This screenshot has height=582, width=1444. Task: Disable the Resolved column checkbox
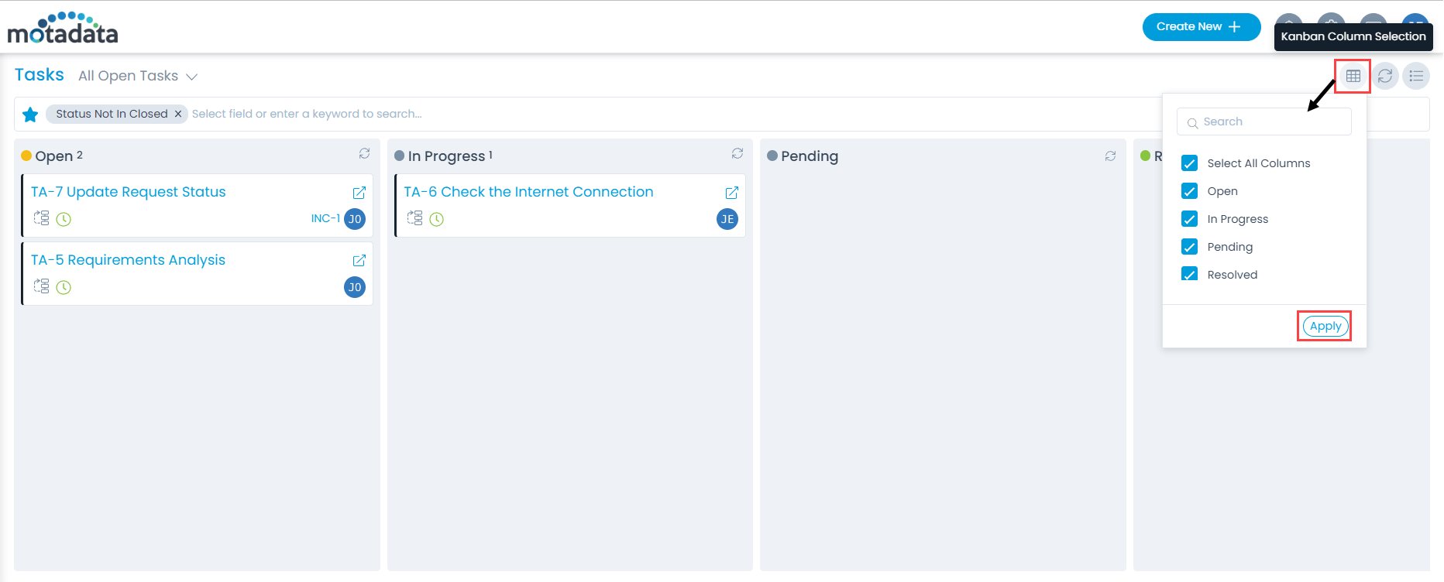1189,274
